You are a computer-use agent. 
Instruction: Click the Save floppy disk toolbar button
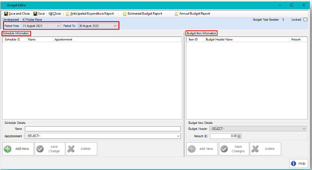[39, 13]
